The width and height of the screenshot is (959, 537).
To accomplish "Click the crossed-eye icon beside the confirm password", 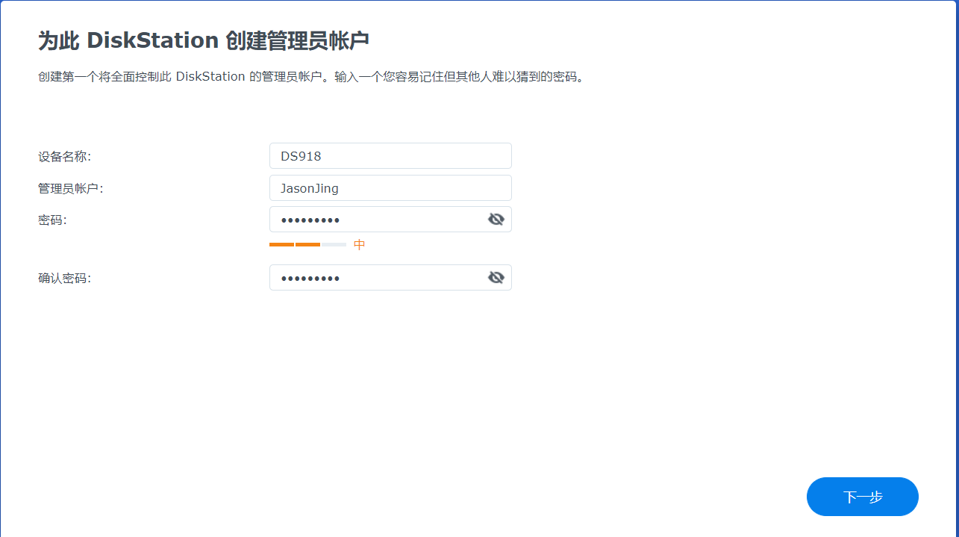I will (x=496, y=276).
